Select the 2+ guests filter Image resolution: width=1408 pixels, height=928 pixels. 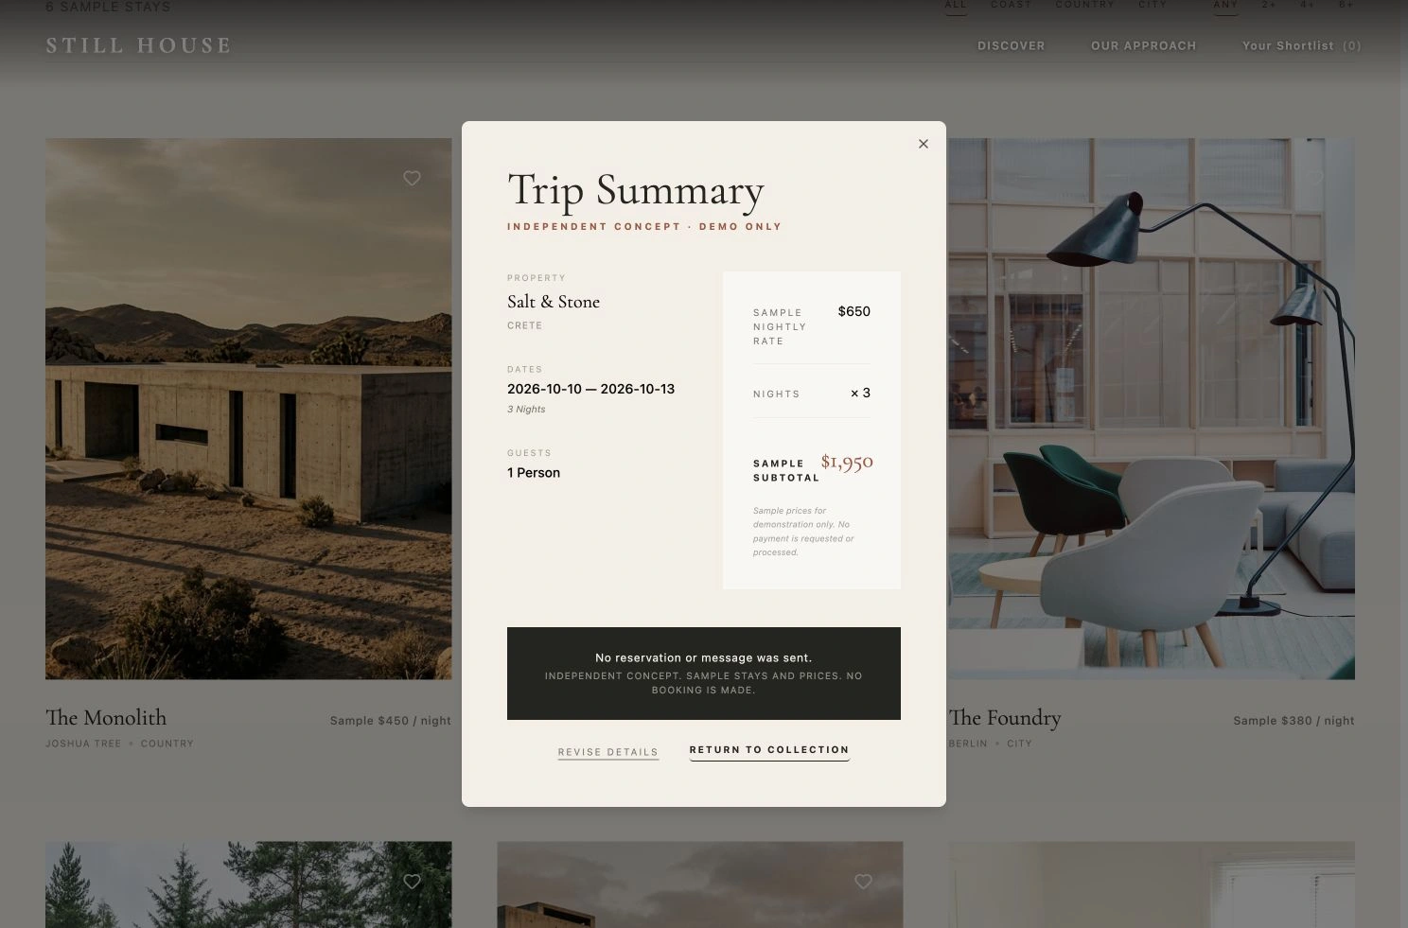coord(1268,6)
